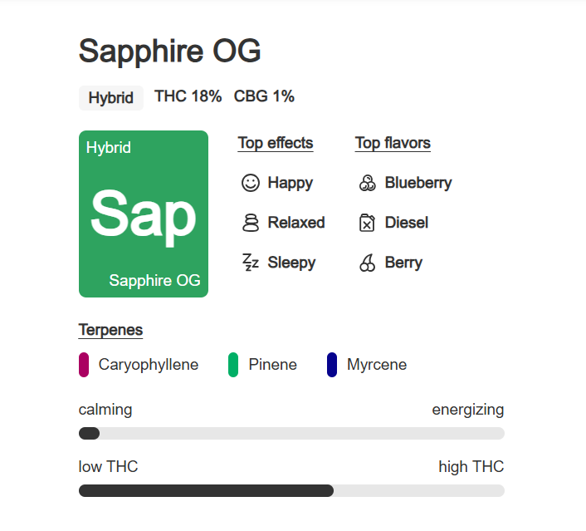This screenshot has width=586, height=531.
Task: Click the CBG 1% label
Action: [264, 96]
